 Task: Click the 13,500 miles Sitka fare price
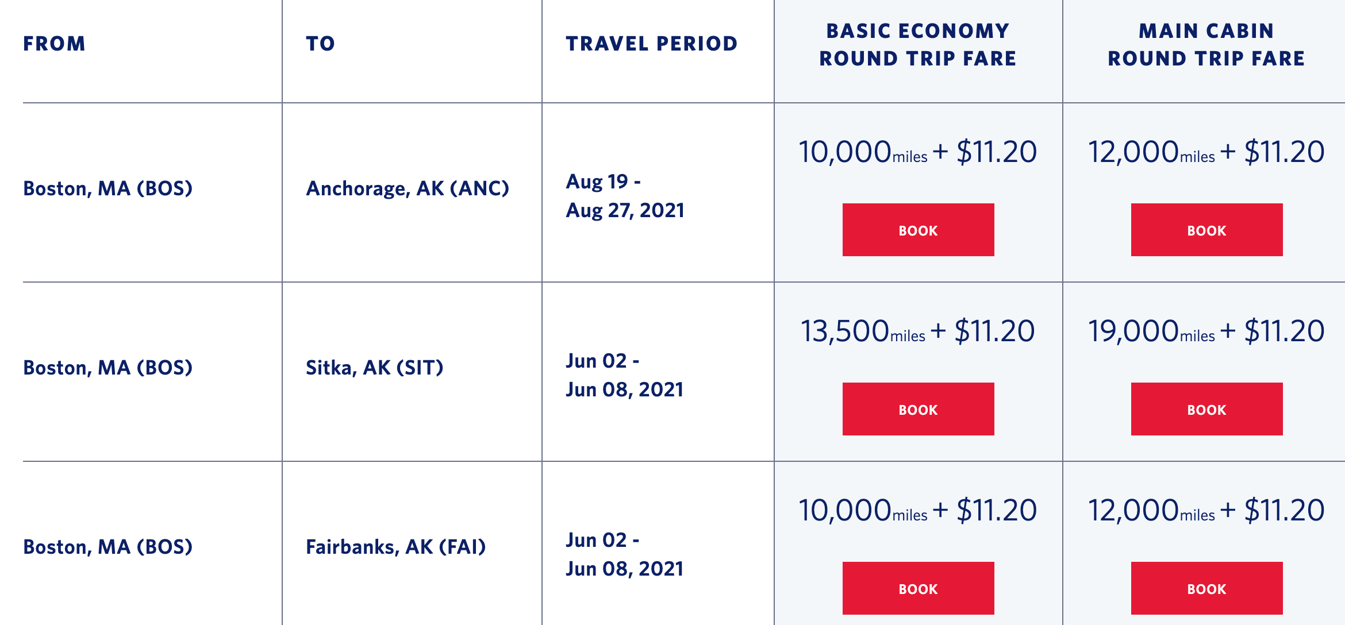click(917, 331)
